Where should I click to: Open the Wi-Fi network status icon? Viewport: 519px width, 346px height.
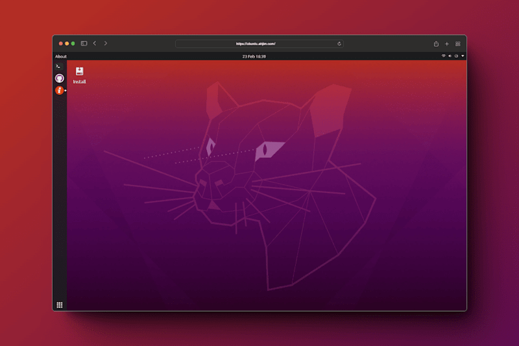443,56
